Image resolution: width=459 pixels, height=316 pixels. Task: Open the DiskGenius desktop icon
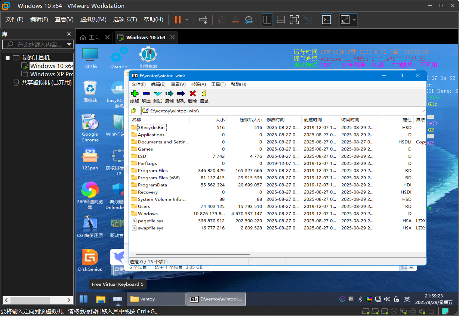[90, 260]
